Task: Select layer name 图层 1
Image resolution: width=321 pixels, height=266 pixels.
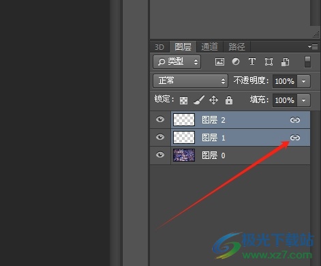Action: [x=213, y=138]
